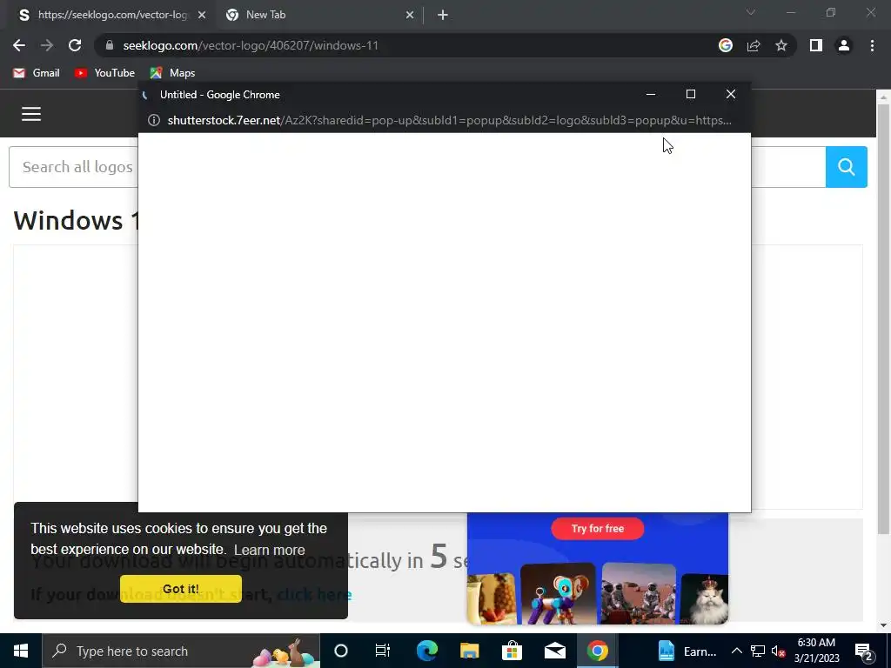Screen dimensions: 891x668
Task: Open File Explorer from taskbar
Action: click(469, 651)
